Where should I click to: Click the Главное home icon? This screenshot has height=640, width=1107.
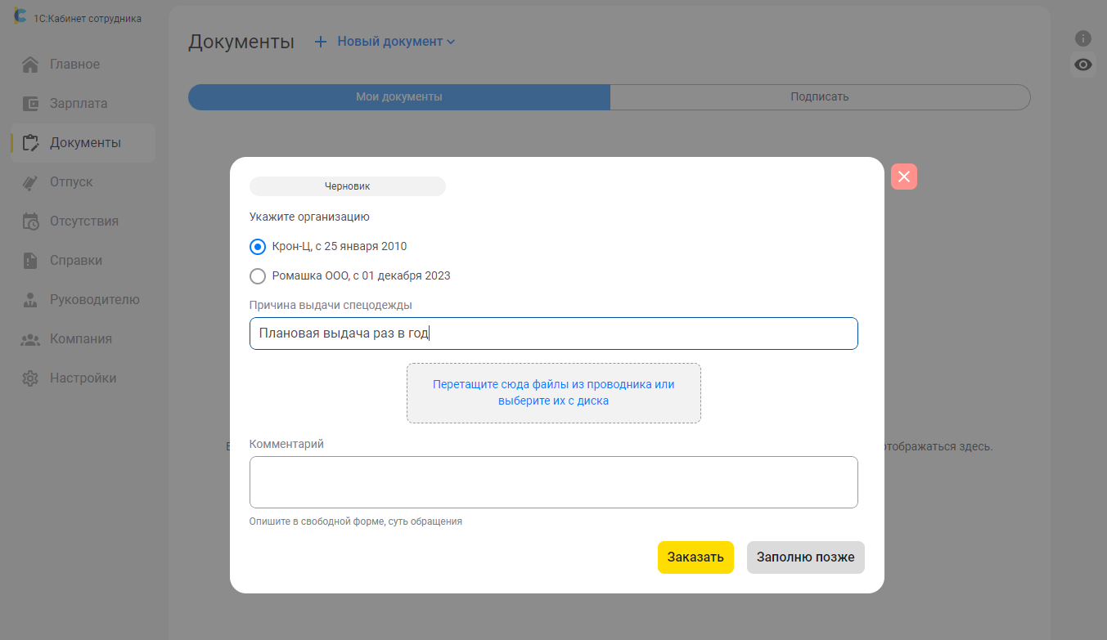(x=30, y=65)
